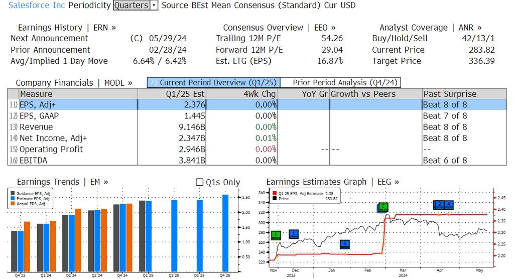The width and height of the screenshot is (514, 279).
Task: Select the Net Income, Adj+ row
Action: [x=257, y=138]
